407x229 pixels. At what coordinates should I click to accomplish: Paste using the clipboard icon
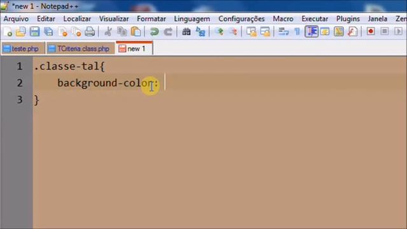135,32
